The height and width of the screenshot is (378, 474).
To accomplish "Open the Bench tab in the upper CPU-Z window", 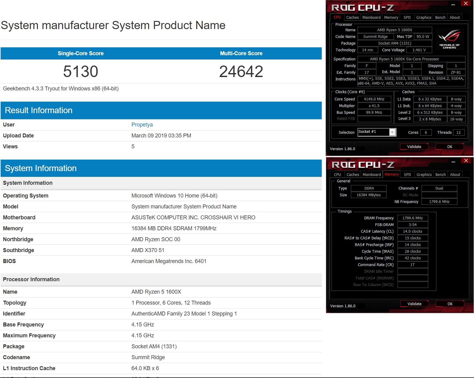I will click(x=440, y=17).
